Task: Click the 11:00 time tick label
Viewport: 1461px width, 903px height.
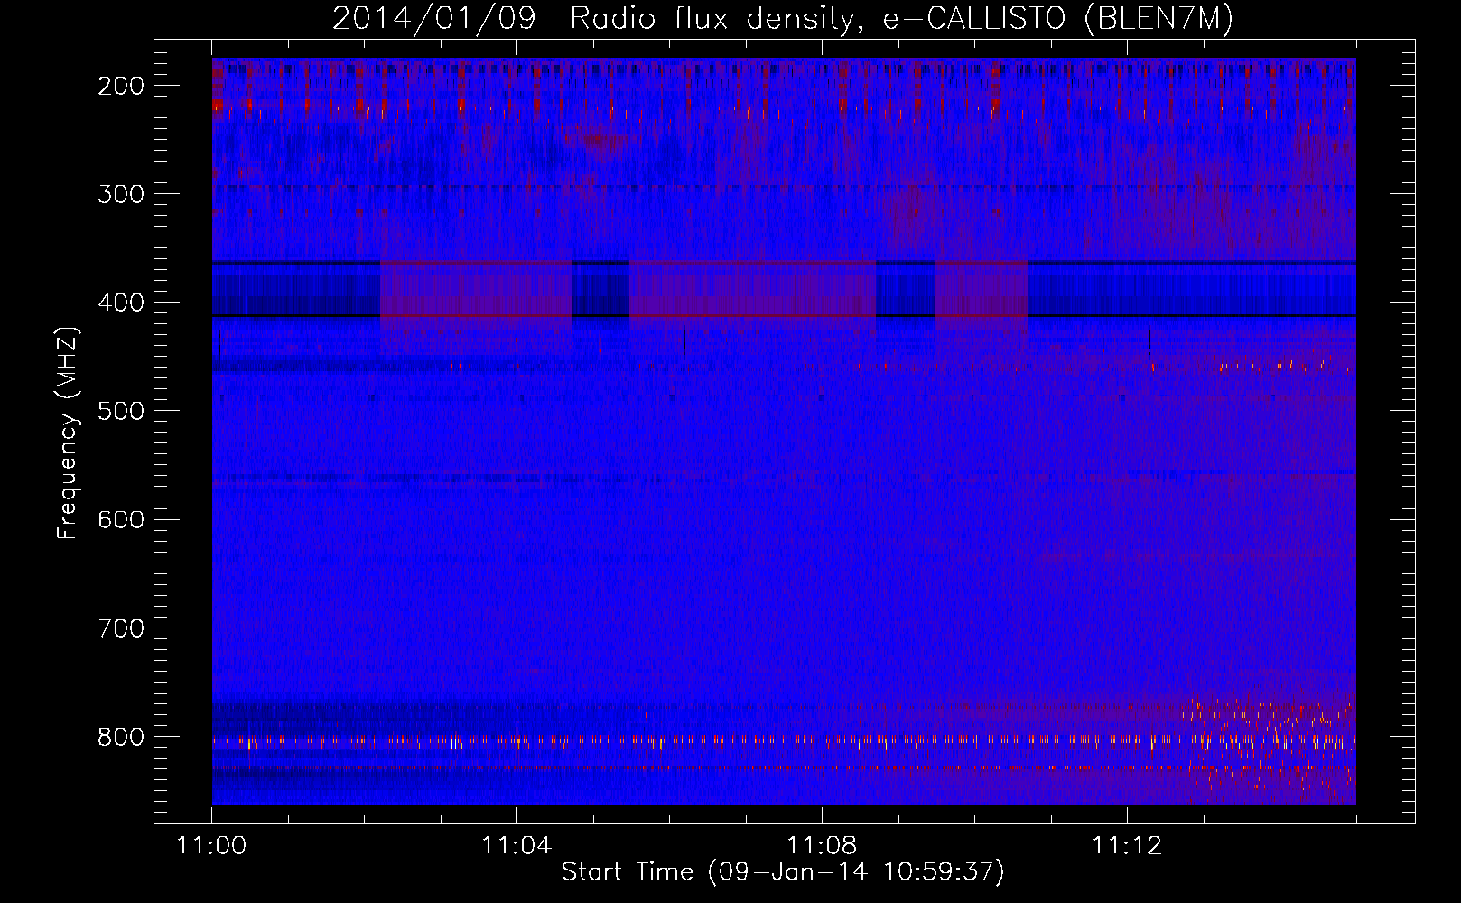Action: (211, 846)
